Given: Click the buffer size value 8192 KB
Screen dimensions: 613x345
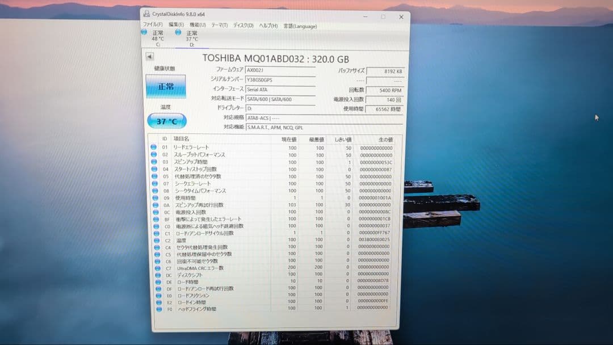Looking at the screenshot, I should pos(385,71).
